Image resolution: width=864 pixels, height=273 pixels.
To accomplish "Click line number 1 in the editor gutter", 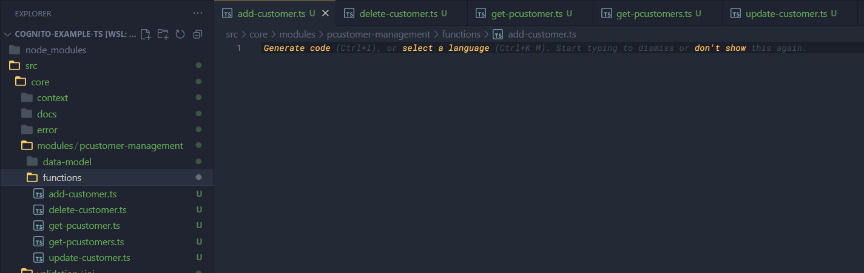I will (239, 48).
